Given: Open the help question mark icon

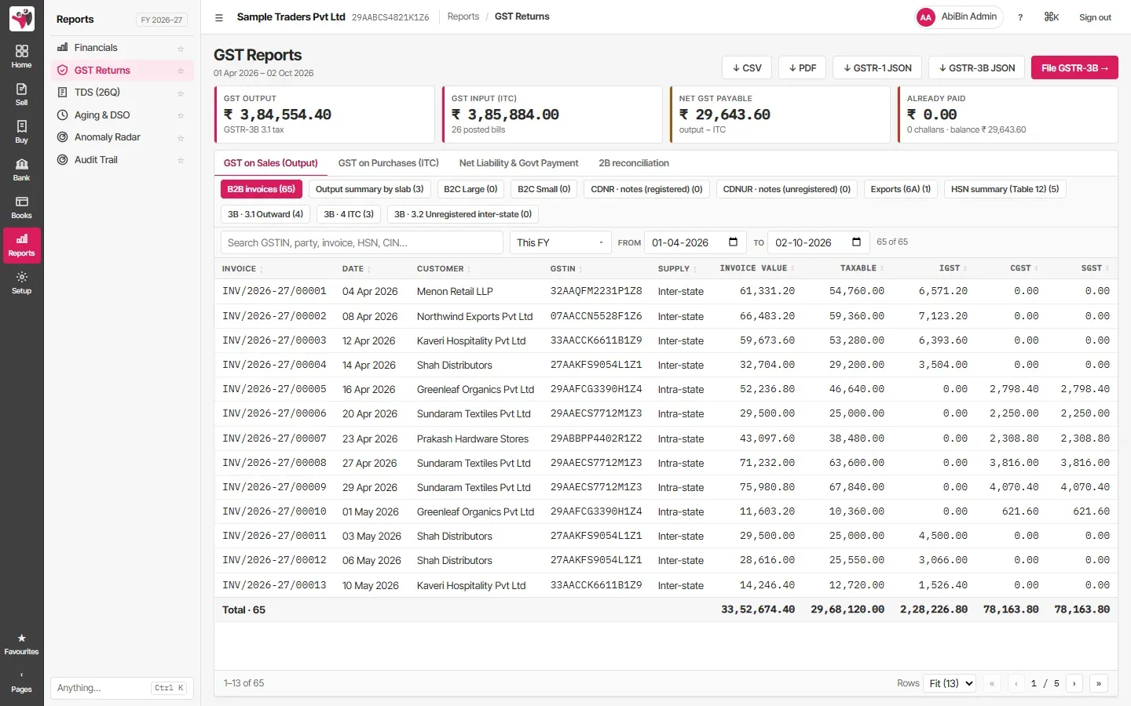Looking at the screenshot, I should (1020, 17).
